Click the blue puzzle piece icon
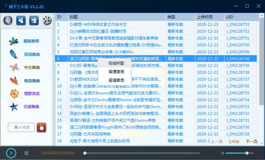This screenshot has width=265, height=160. tap(34, 20)
